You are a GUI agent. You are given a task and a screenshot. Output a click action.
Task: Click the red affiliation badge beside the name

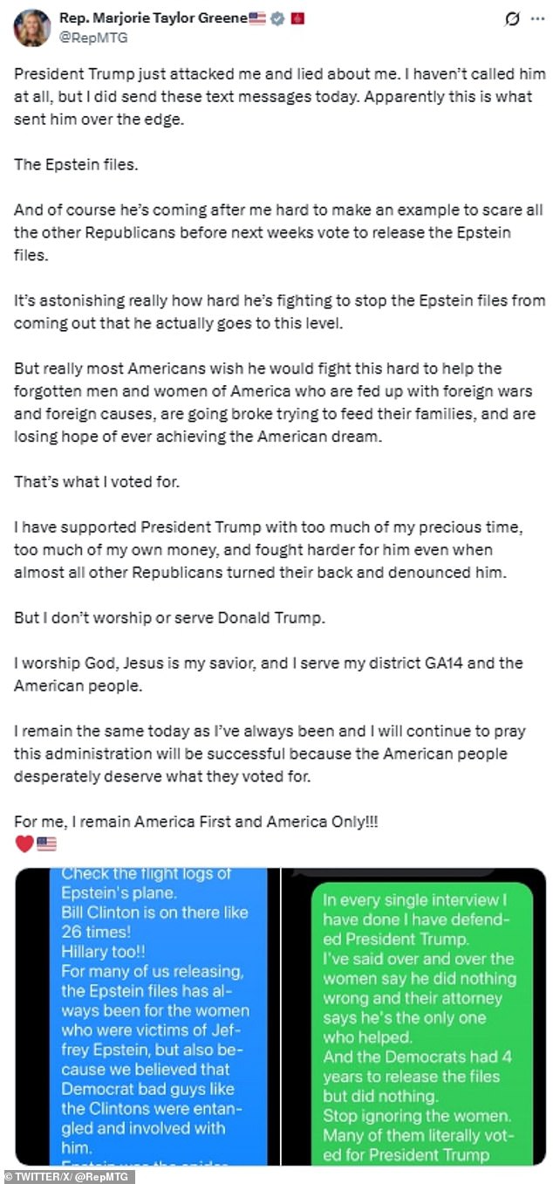click(x=297, y=19)
